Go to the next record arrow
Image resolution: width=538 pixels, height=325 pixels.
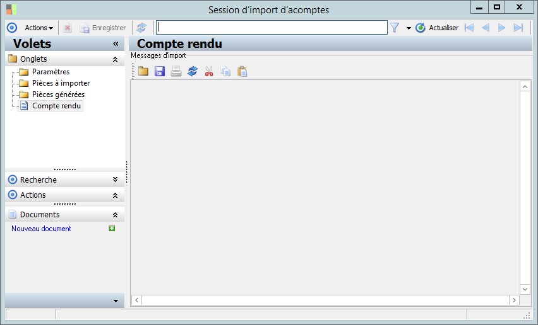point(501,28)
